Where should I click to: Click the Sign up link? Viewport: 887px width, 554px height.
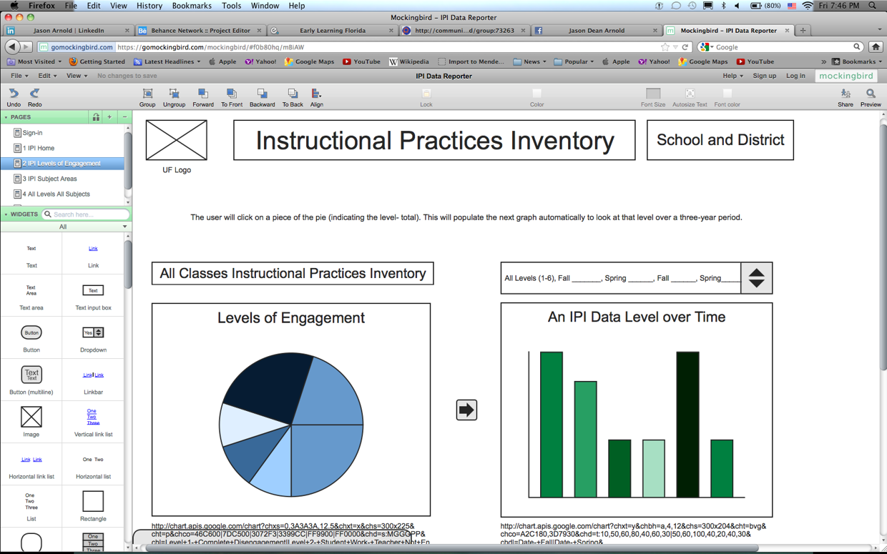tap(764, 76)
